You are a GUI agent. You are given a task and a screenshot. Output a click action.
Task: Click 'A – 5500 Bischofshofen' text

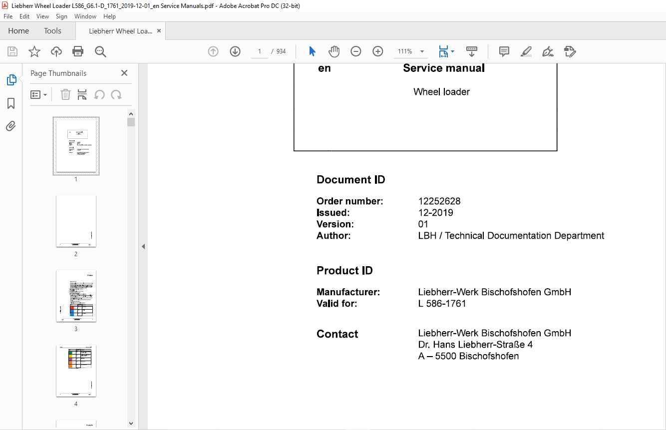[469, 356]
